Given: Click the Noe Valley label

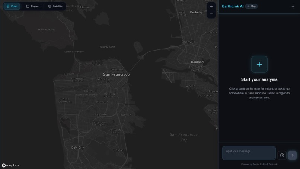Looking at the screenshot, I should [102, 102].
